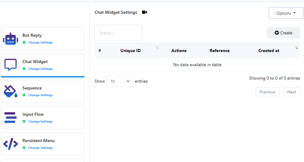Viewport: 304px width, 162px height.
Task: Click the Input Flow bars icon
Action: [10, 118]
